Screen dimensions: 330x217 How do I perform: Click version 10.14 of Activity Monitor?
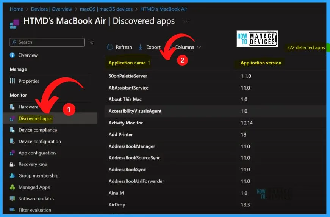coord(247,123)
